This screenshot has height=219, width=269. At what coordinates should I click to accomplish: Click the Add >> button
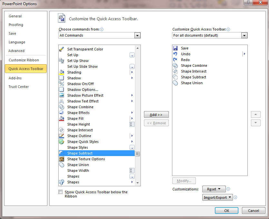click(156, 115)
